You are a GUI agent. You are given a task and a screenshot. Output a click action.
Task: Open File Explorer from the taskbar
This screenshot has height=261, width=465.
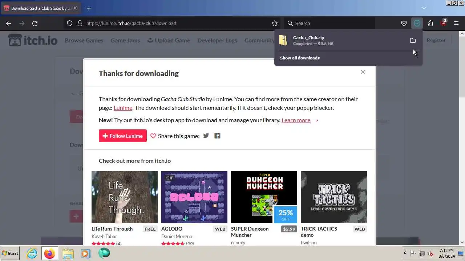68,253
